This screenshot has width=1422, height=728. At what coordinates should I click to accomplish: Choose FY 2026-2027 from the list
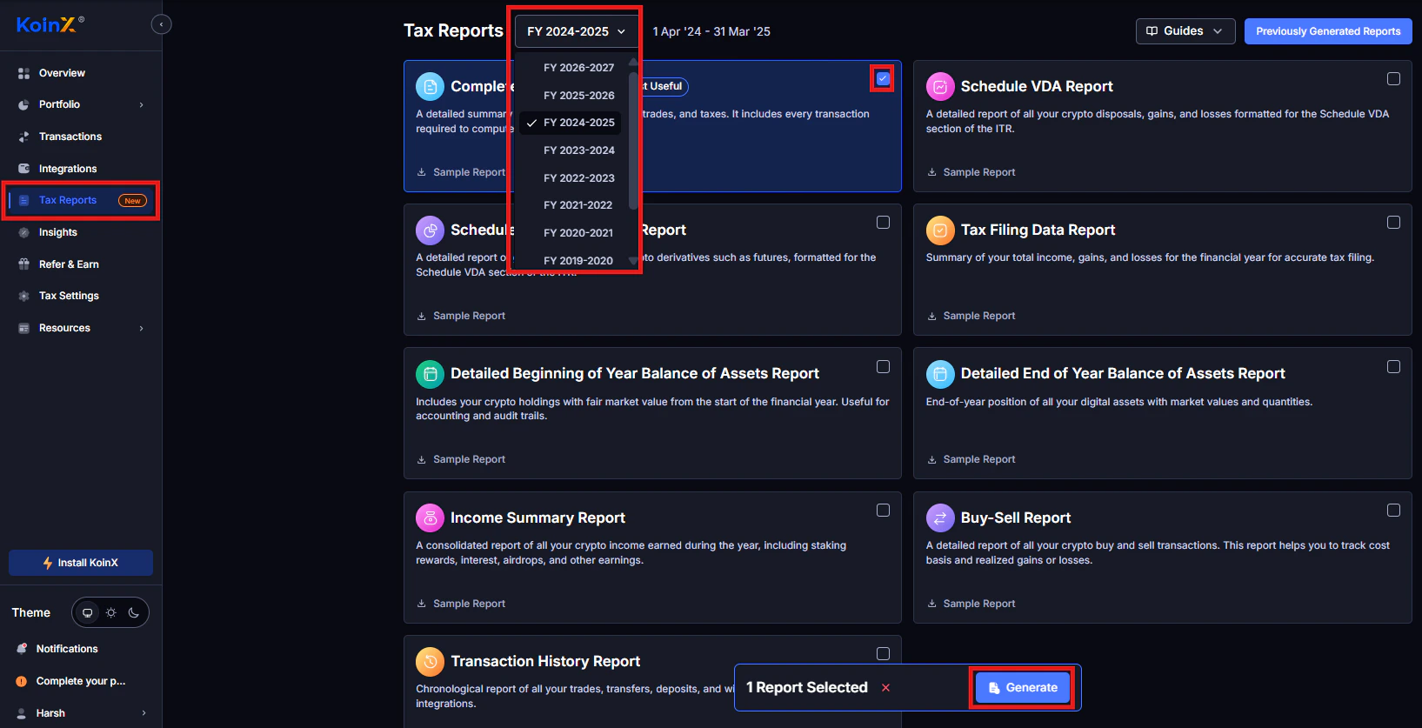[578, 68]
